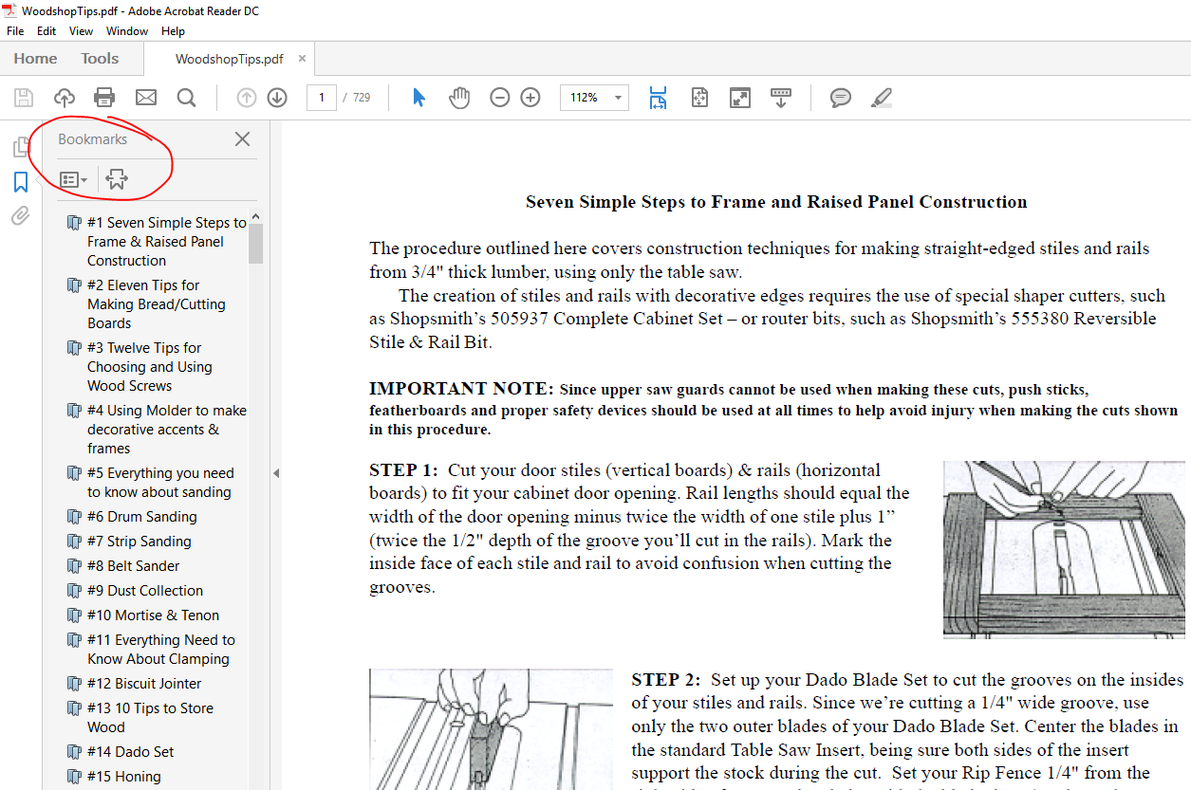
Task: Switch to the Tools tab
Action: click(100, 59)
